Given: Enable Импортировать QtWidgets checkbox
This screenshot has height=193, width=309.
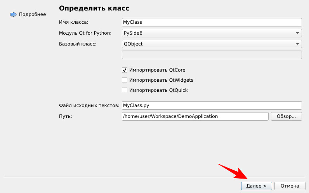Looking at the screenshot, I should (125, 80).
